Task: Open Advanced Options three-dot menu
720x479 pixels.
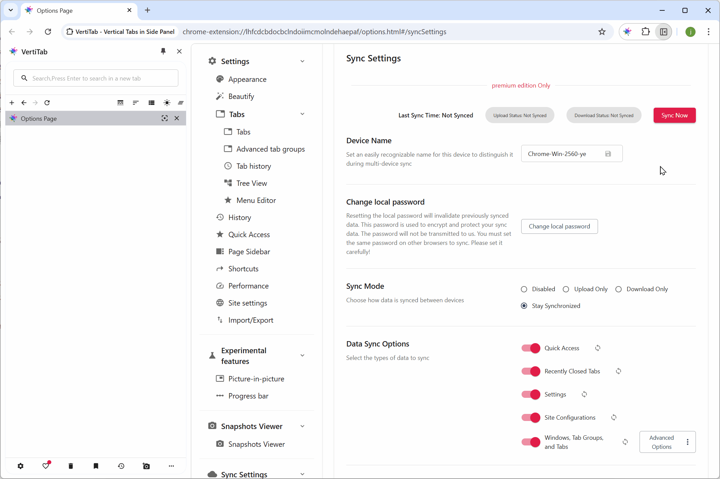Action: coord(687,442)
